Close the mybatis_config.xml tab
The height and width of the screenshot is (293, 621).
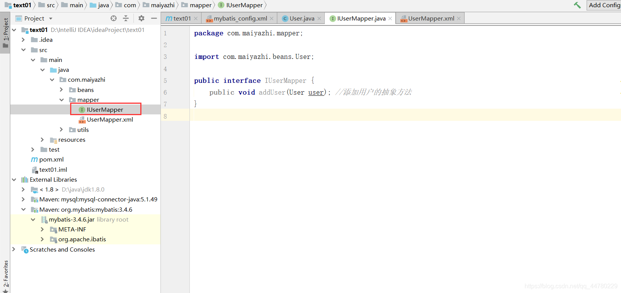pos(271,18)
